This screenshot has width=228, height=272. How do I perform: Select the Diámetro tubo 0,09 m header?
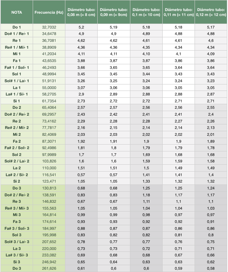coord(114,12)
